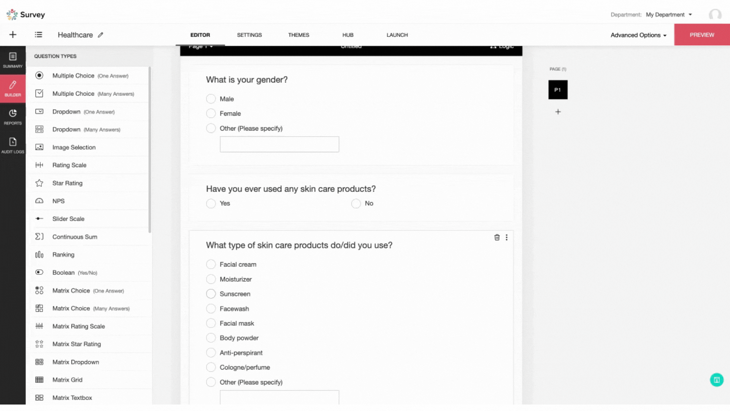Click the teal chat widget icon

[716, 380]
